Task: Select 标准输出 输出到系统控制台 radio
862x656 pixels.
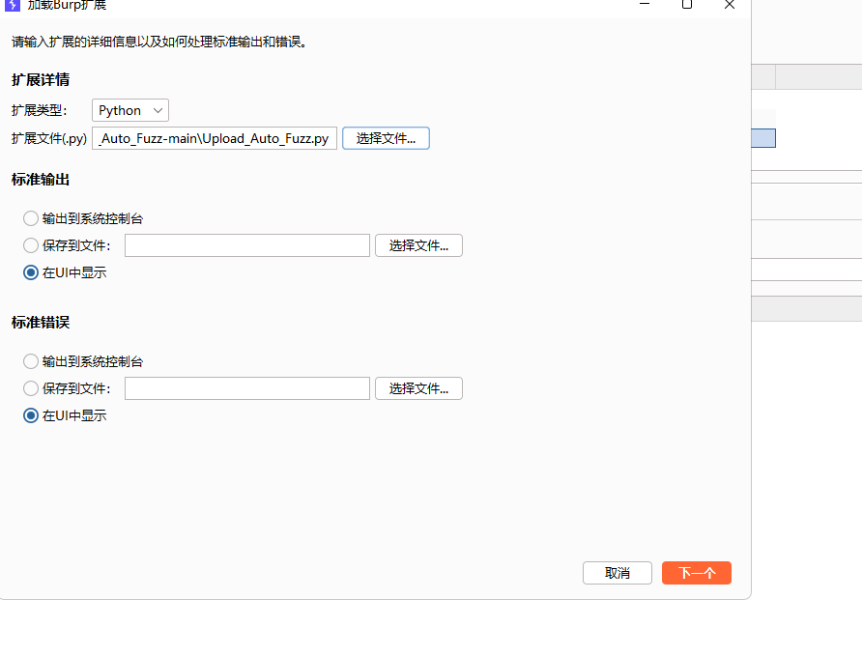Action: pos(31,218)
